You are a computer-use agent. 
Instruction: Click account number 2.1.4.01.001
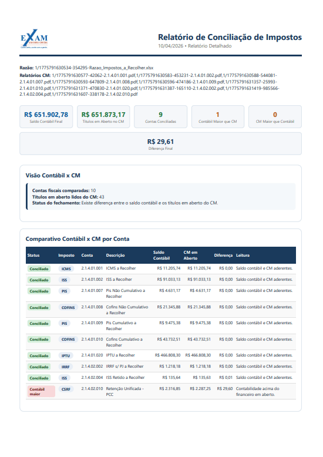[92, 268]
